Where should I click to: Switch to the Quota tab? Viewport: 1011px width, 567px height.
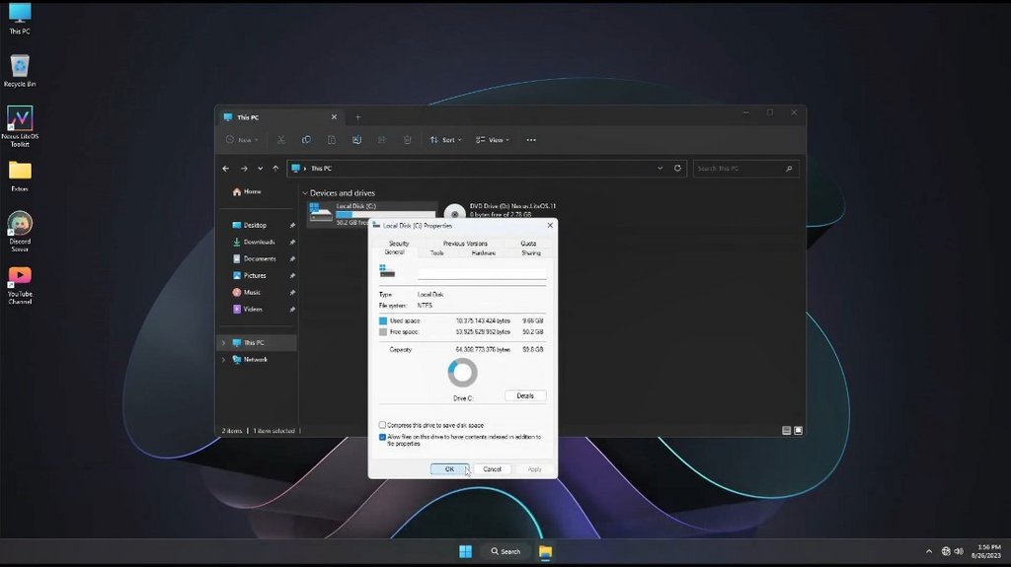pos(528,244)
